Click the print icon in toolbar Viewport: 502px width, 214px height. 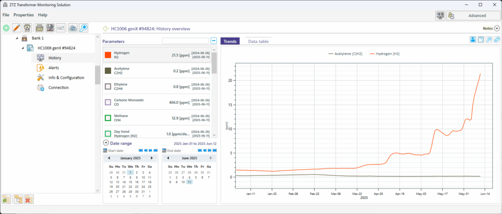pyautogui.click(x=39, y=28)
